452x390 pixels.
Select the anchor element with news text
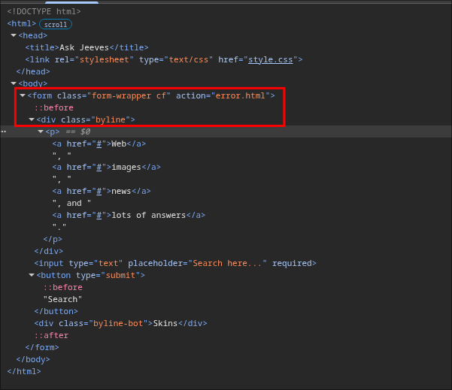coord(102,192)
